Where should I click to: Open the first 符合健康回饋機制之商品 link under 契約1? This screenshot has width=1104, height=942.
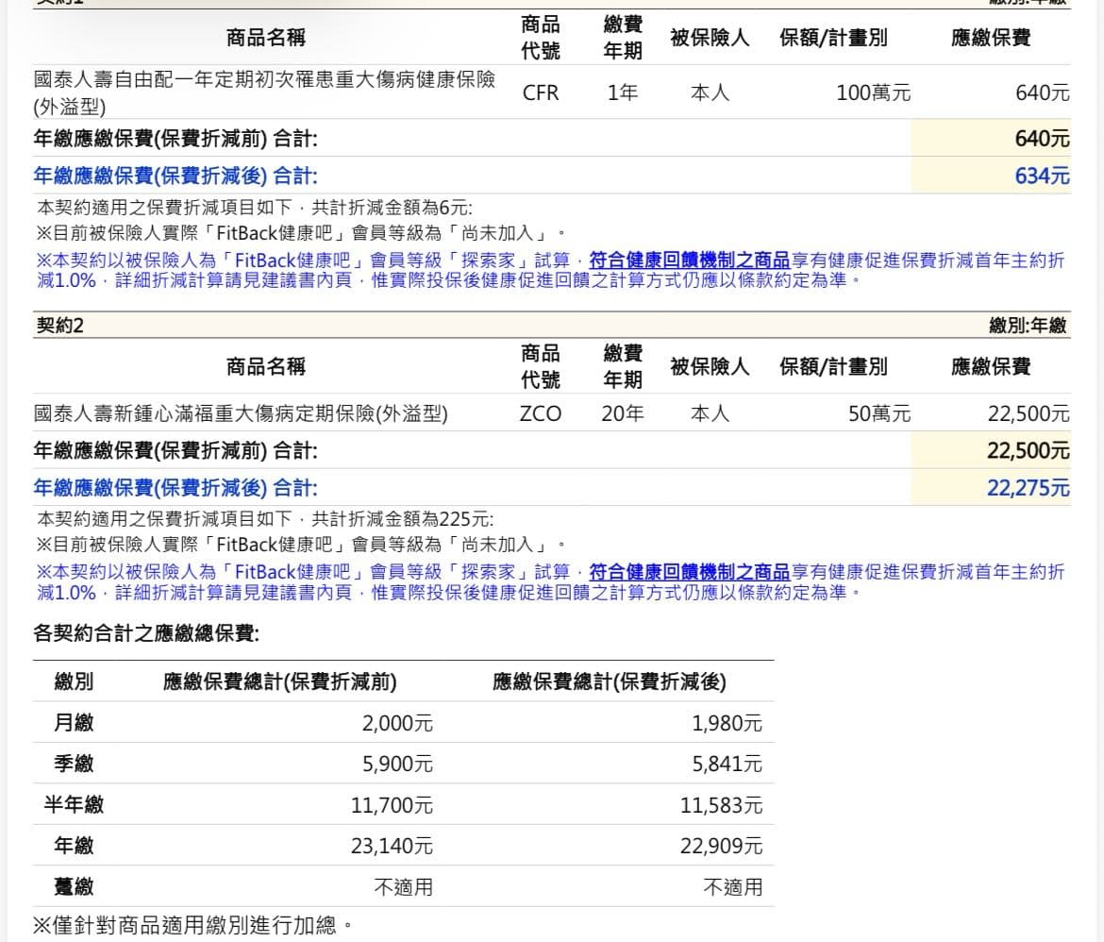click(690, 260)
